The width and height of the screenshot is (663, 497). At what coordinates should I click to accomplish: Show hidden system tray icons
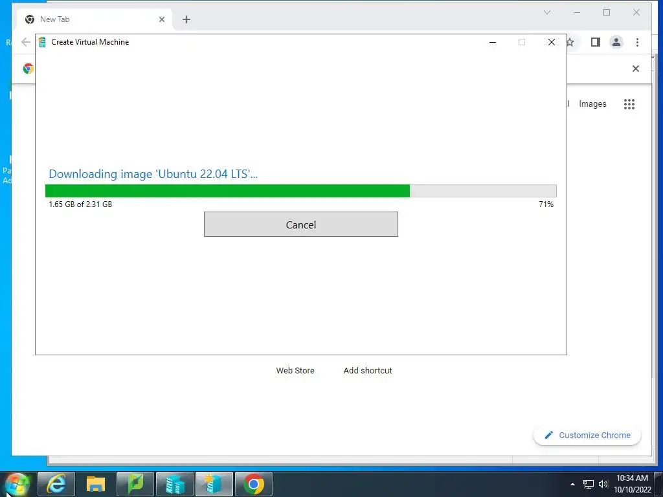(572, 484)
